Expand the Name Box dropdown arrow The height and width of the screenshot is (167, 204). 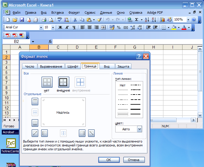click(33, 42)
